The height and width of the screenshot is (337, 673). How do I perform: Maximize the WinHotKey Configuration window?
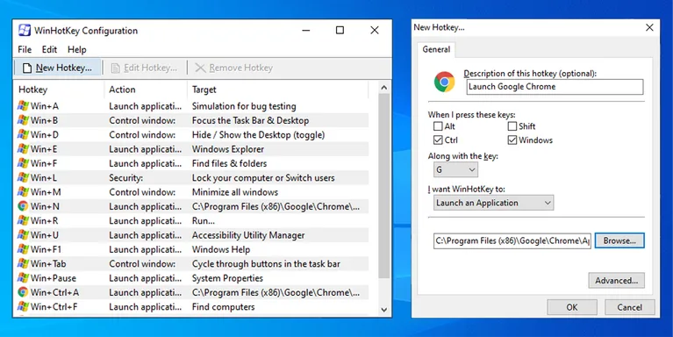pos(340,30)
